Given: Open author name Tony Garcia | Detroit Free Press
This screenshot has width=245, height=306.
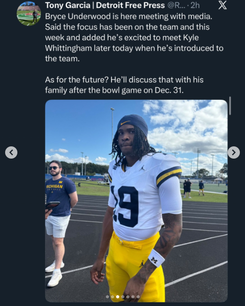Looking at the screenshot, I should [105, 6].
